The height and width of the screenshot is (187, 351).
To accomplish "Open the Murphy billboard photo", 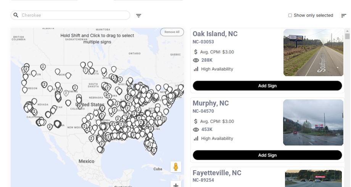I will point(313,122).
